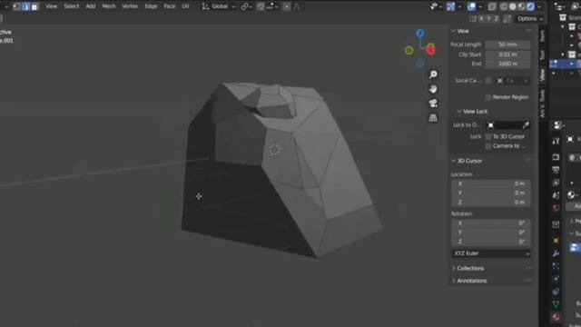Toggle proportional editing
This screenshot has width=581, height=327.
coord(287,6)
